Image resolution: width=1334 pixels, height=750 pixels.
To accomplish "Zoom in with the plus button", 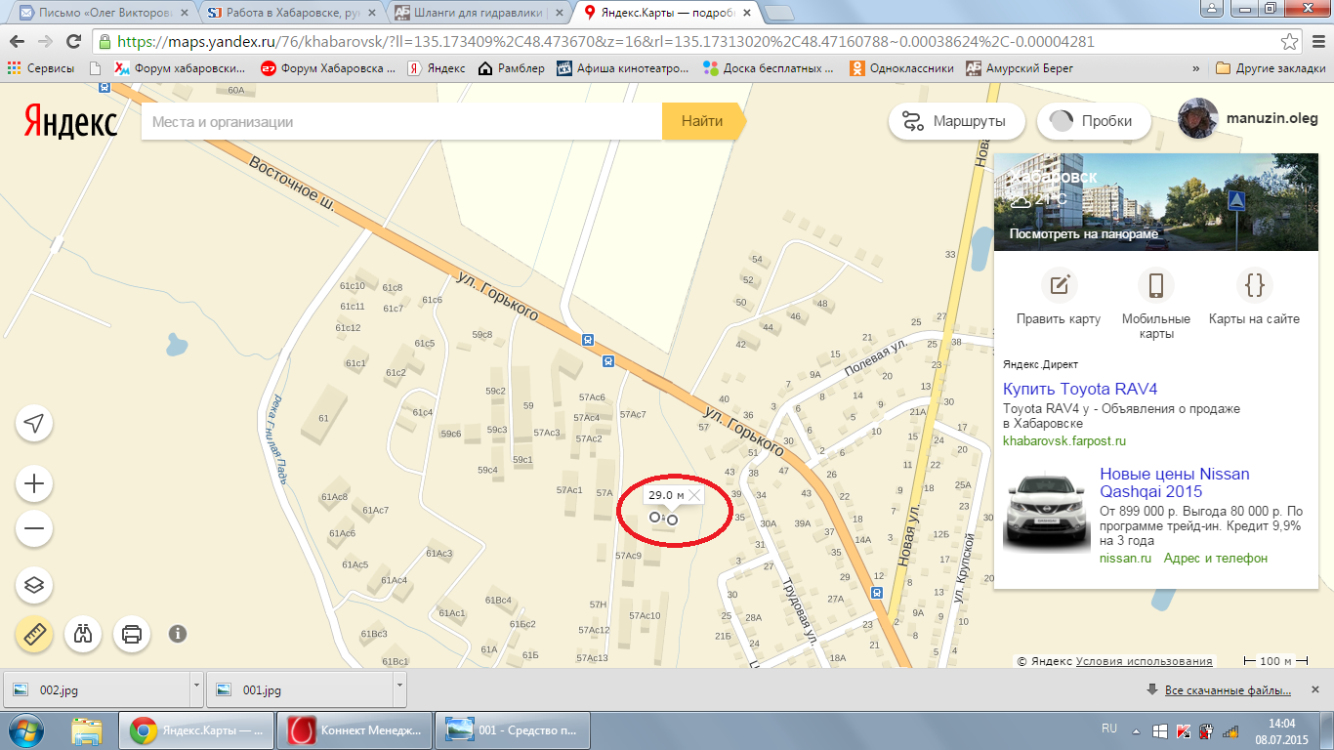I will 34,483.
